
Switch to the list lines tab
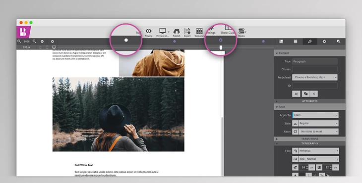(295, 42)
